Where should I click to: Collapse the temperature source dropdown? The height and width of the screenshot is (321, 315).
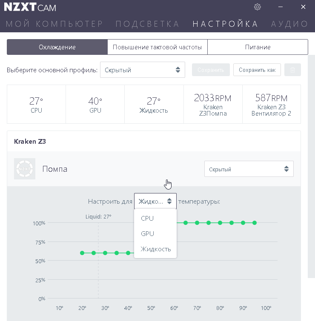point(155,201)
